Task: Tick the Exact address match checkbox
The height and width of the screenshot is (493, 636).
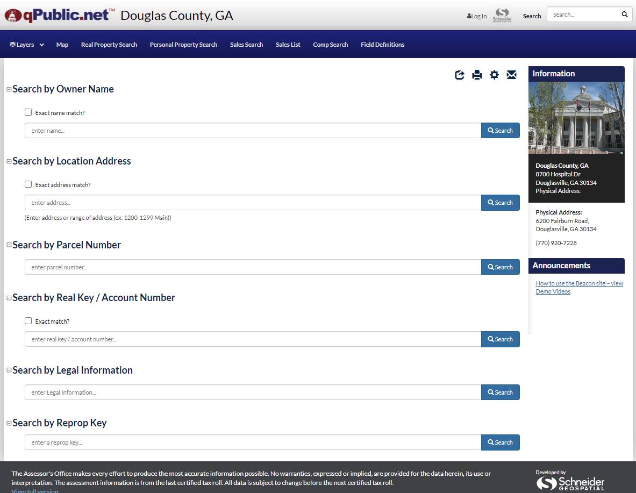Action: click(28, 184)
